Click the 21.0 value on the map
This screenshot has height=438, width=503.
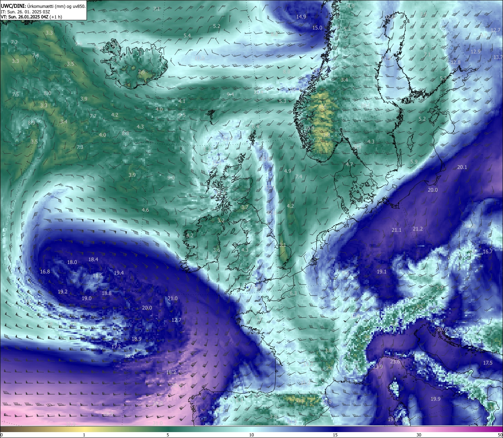[173, 299]
